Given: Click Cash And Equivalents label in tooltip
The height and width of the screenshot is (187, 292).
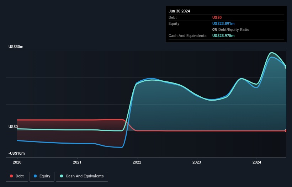Looking at the screenshot, I should pyautogui.click(x=187, y=36).
